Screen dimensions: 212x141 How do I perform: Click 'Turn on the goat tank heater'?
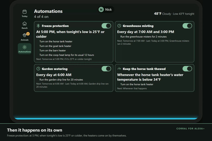pos(55,46)
